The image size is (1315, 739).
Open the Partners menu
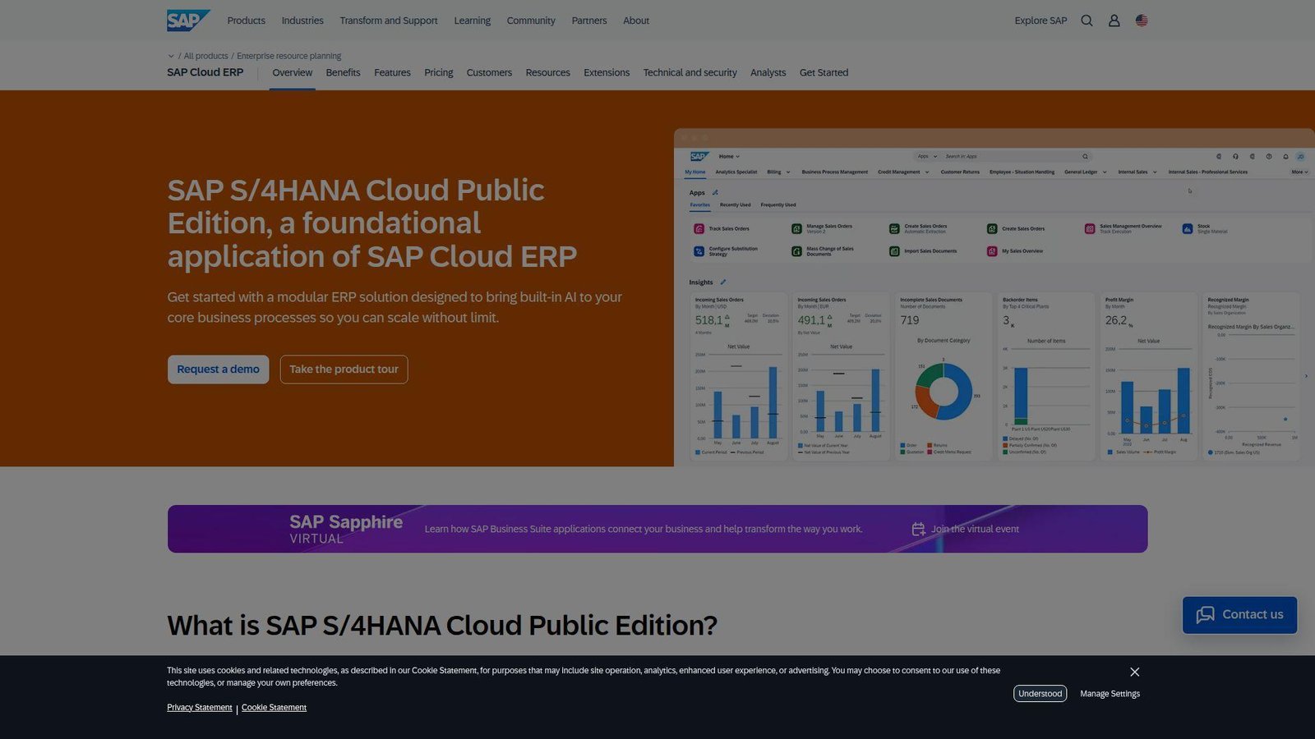(589, 21)
